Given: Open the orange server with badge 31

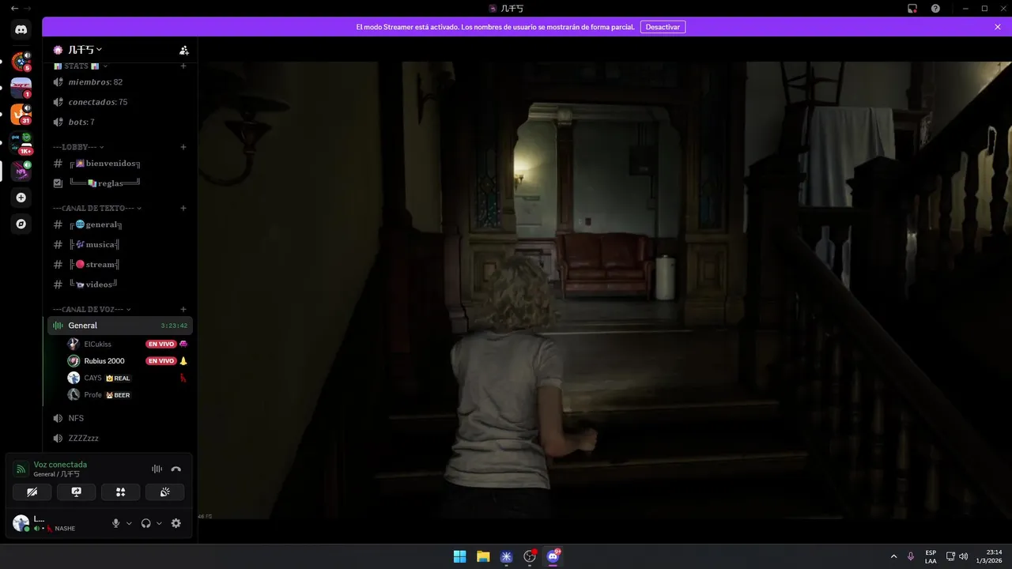Looking at the screenshot, I should pos(21,115).
